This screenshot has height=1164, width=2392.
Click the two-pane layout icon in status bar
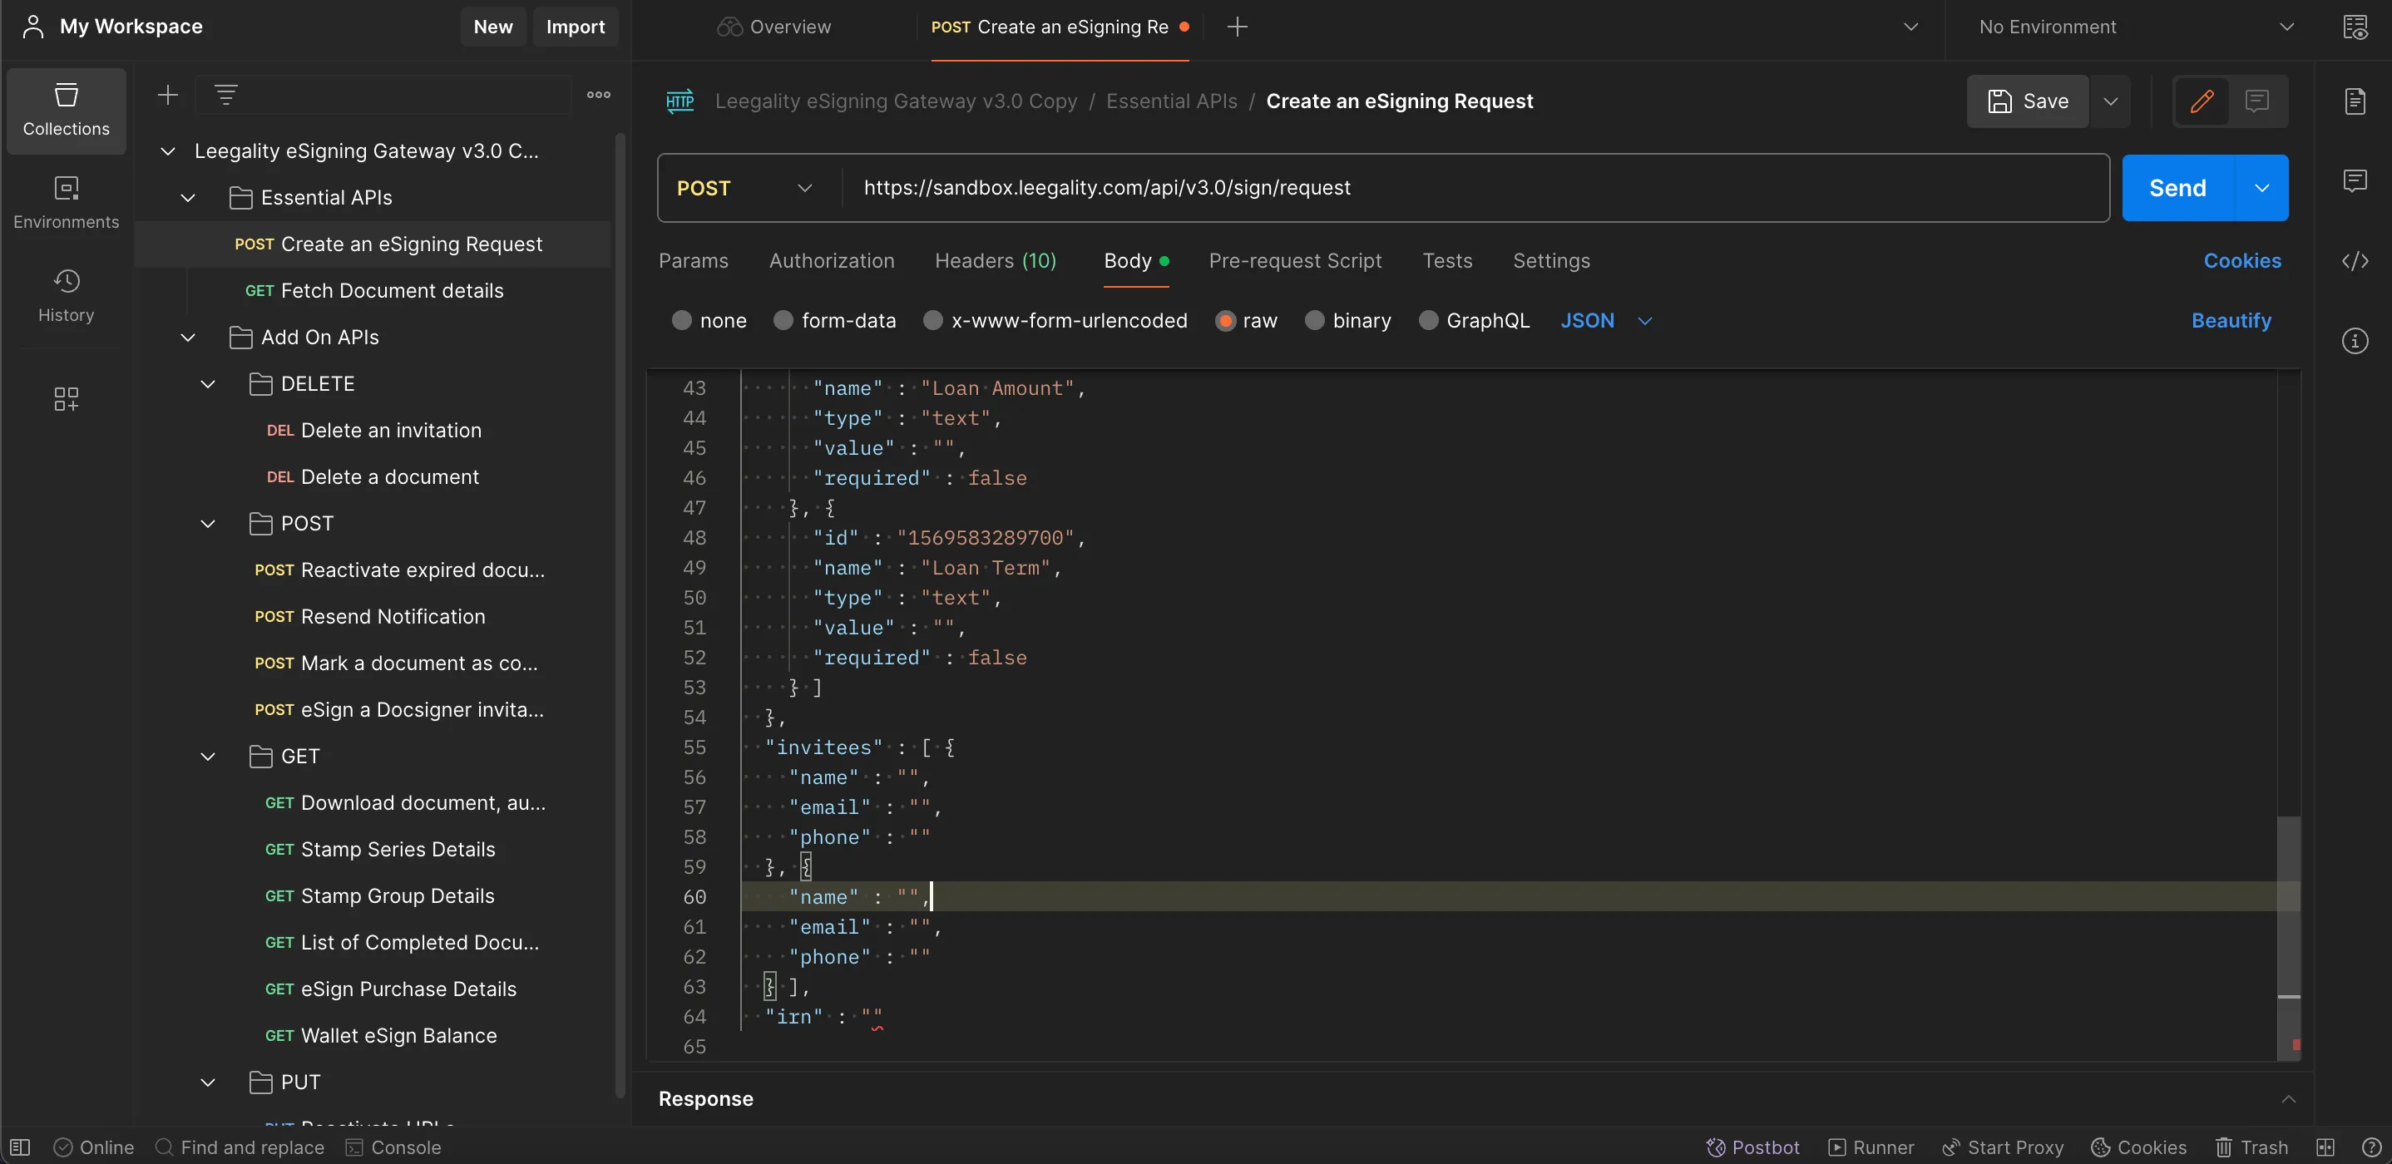tap(2325, 1147)
